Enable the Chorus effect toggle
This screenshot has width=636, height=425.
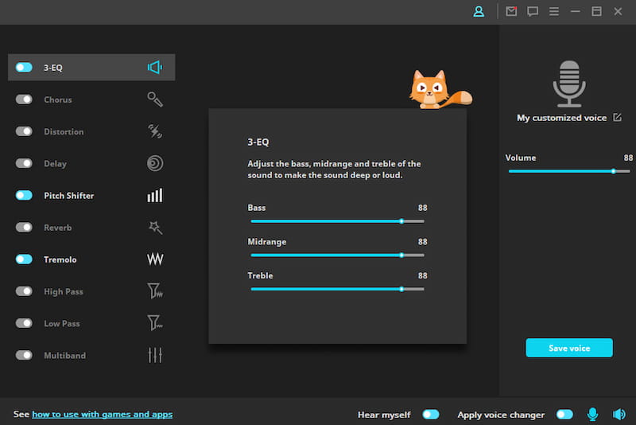[24, 99]
